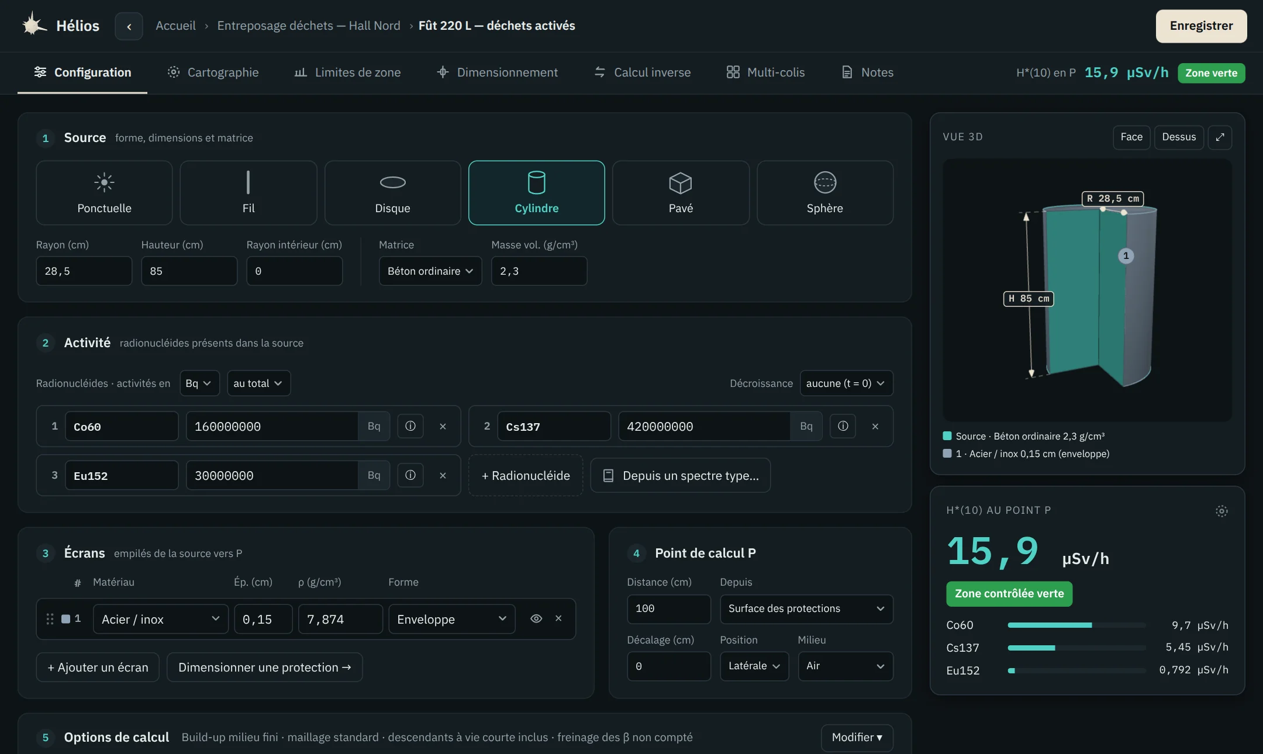Open the Matrice Béton ordinaire dropdown
This screenshot has width=1263, height=754.
click(x=430, y=271)
